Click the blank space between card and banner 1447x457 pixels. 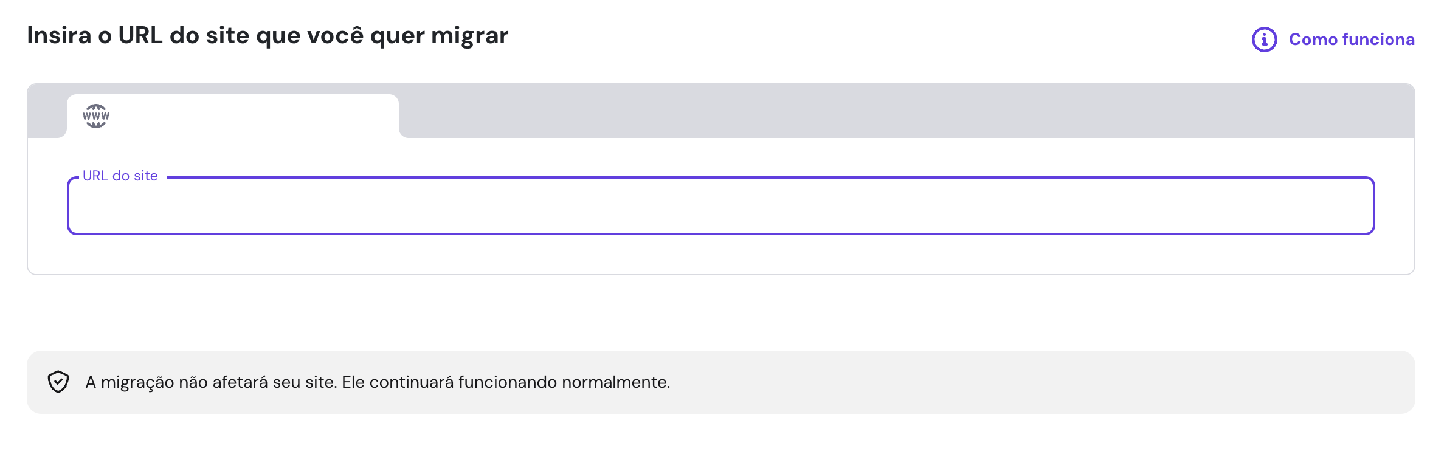click(720, 313)
